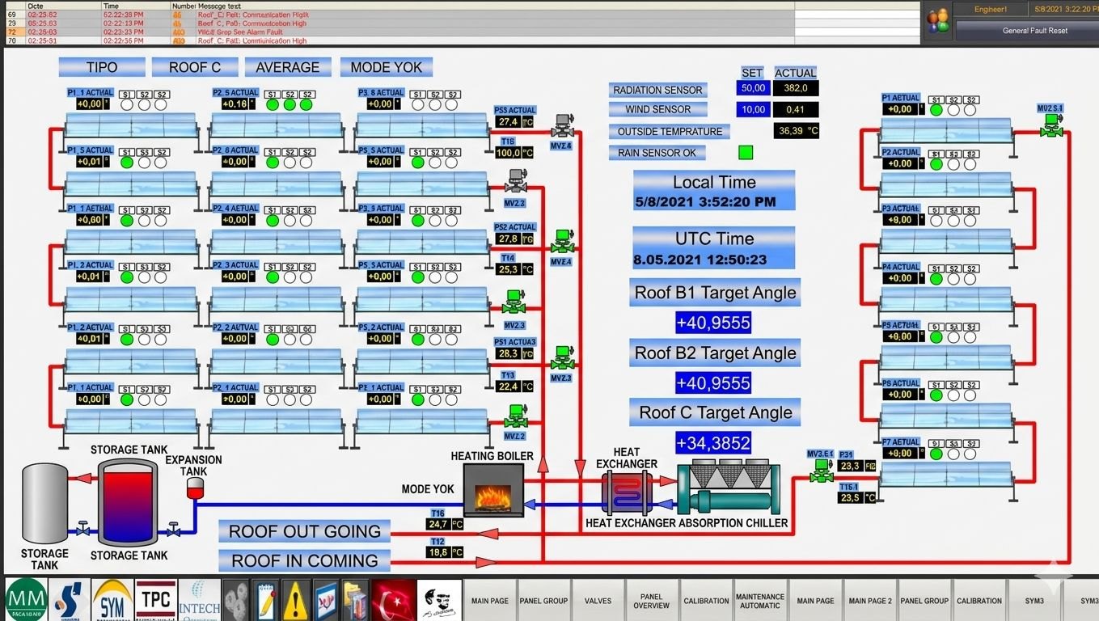Toggle S1 indicator of P3.9 ACTUAL panel
Screen dimensions: 1099x621
417,220
